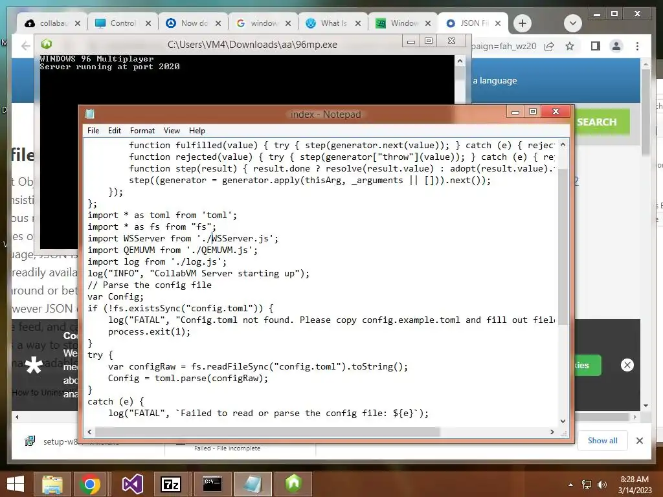This screenshot has width=663, height=497.
Task: Click 'process.exit(1);' line in Notepad
Action: 150,332
